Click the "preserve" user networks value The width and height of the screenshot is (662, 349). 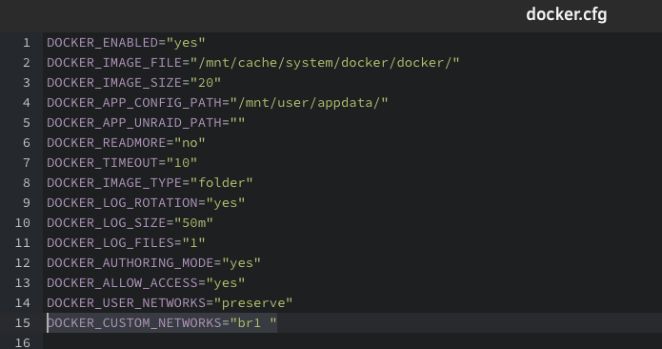253,303
